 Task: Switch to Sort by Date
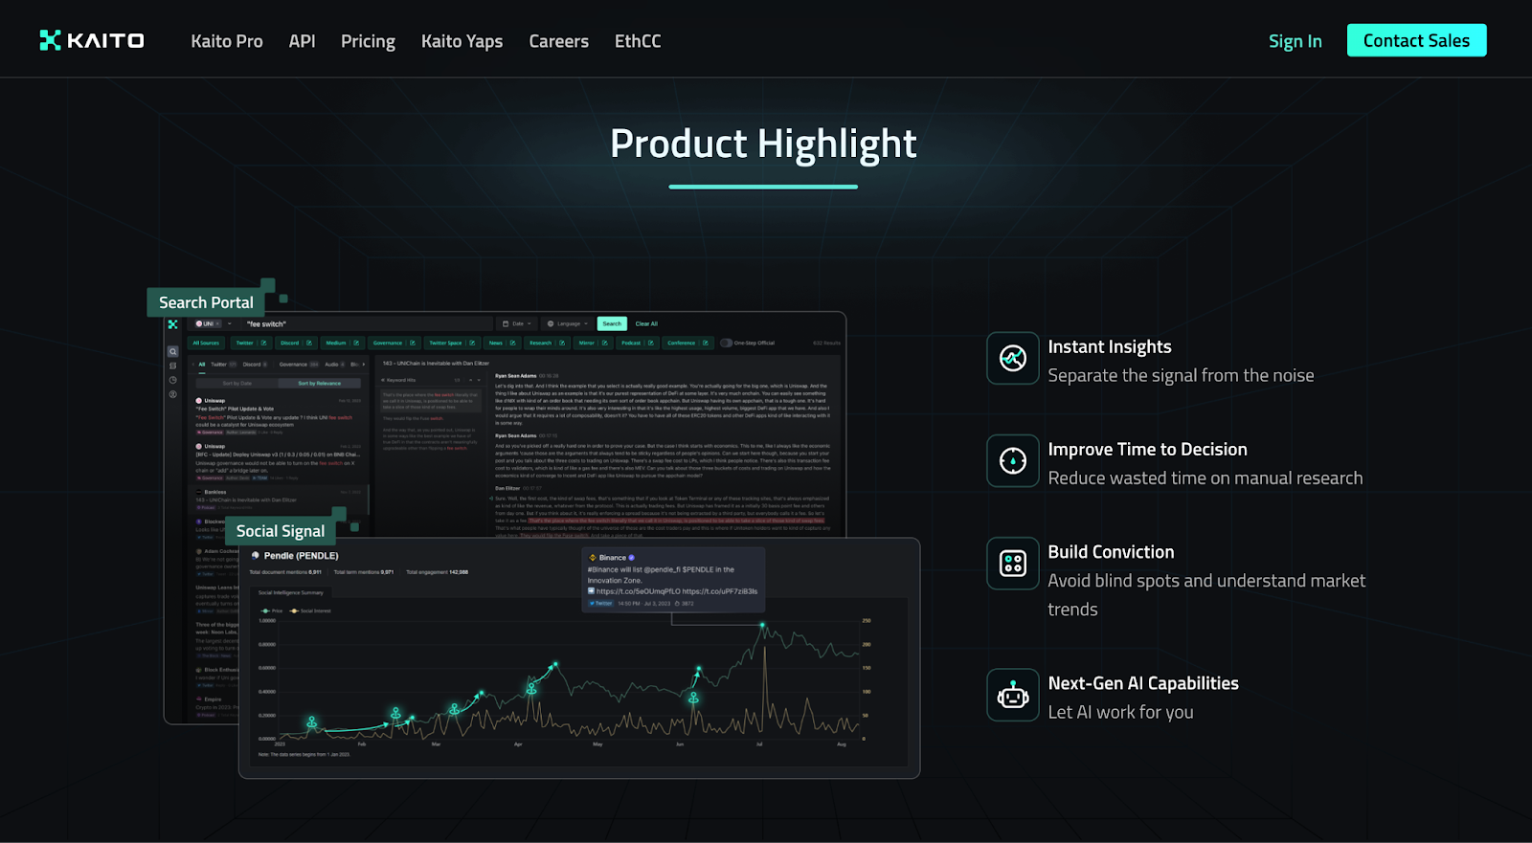click(237, 383)
